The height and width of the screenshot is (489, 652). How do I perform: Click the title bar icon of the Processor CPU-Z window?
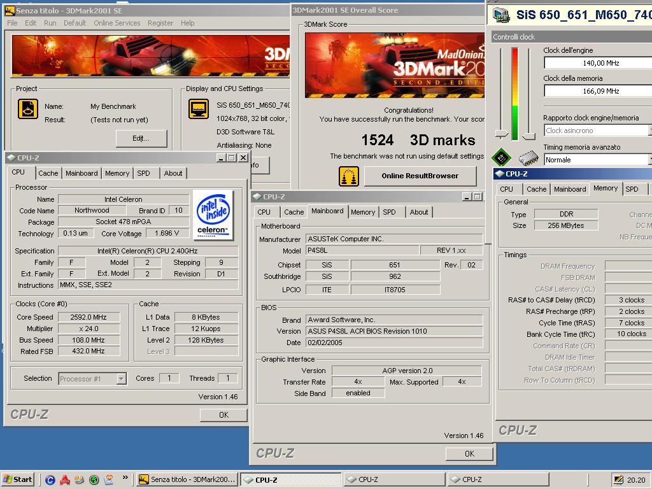click(x=11, y=158)
